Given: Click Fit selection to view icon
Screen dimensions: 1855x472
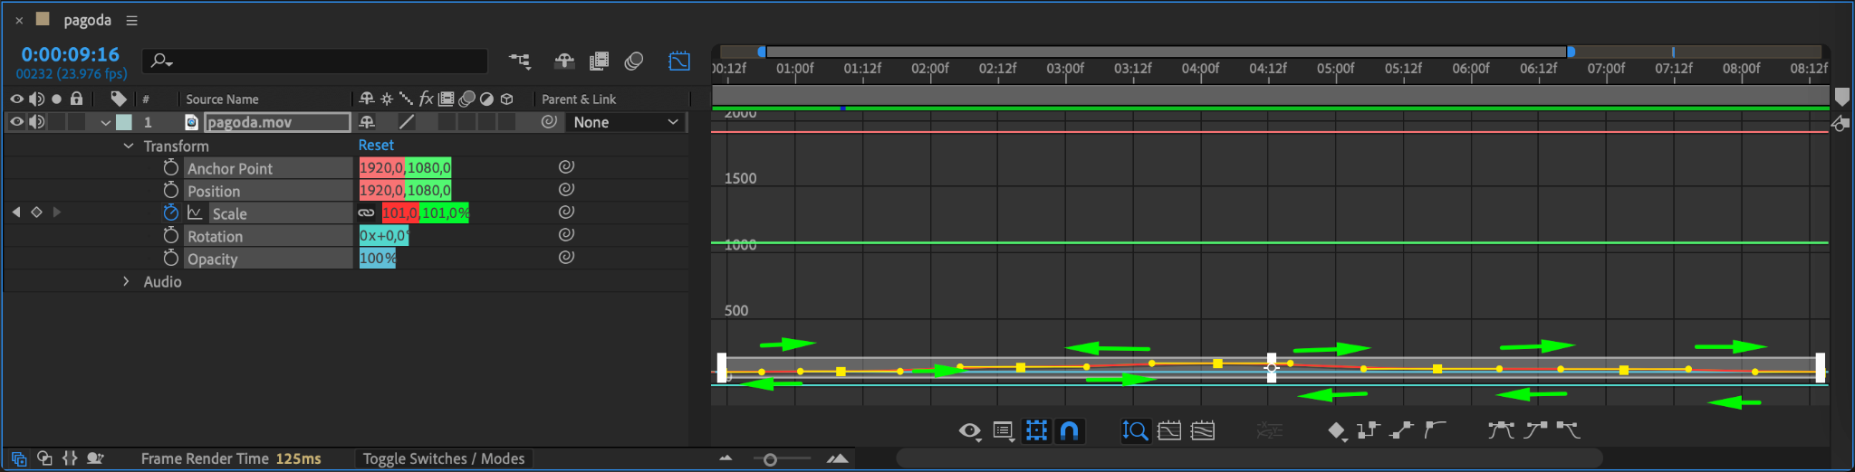Looking at the screenshot, I should [x=1169, y=430].
